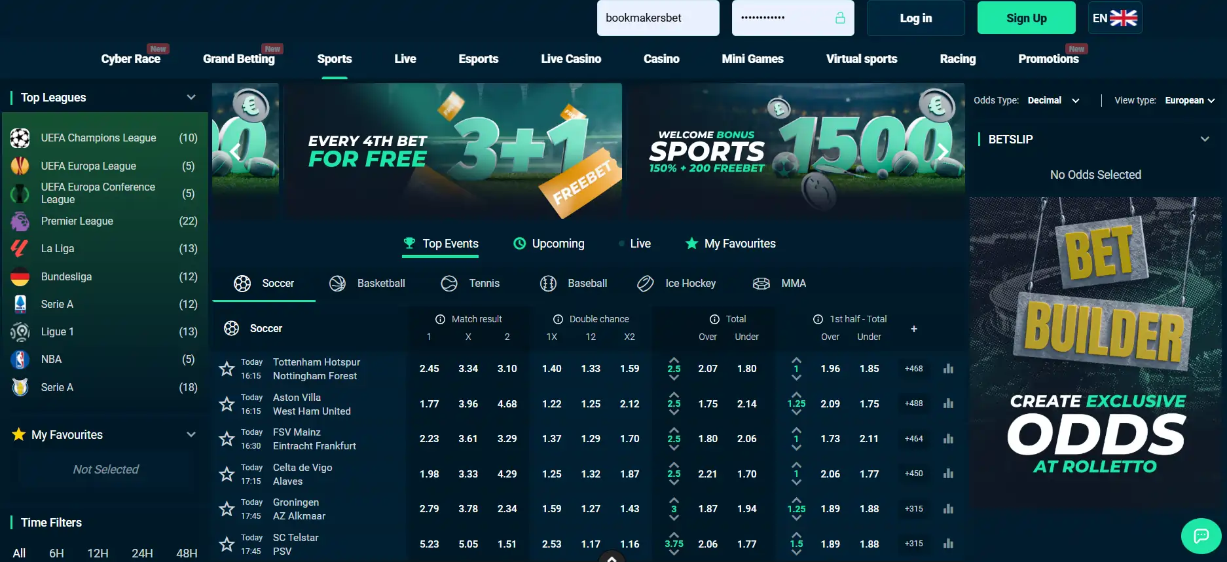
Task: Click the NBA logo icon
Action: pyautogui.click(x=20, y=360)
